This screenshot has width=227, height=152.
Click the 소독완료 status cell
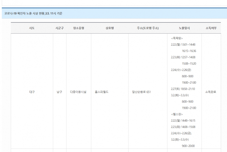[x=211, y=92]
